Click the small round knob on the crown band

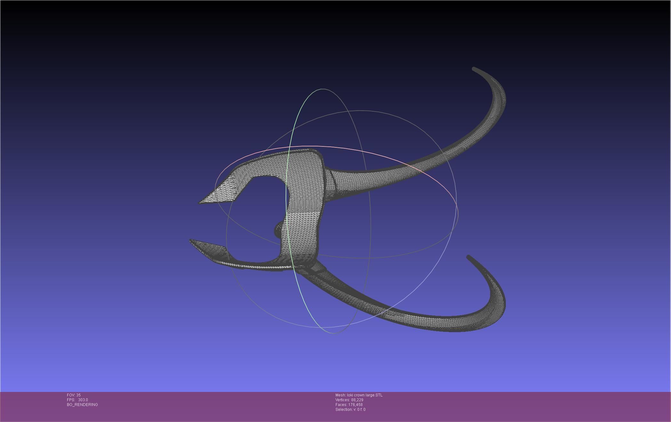click(278, 230)
